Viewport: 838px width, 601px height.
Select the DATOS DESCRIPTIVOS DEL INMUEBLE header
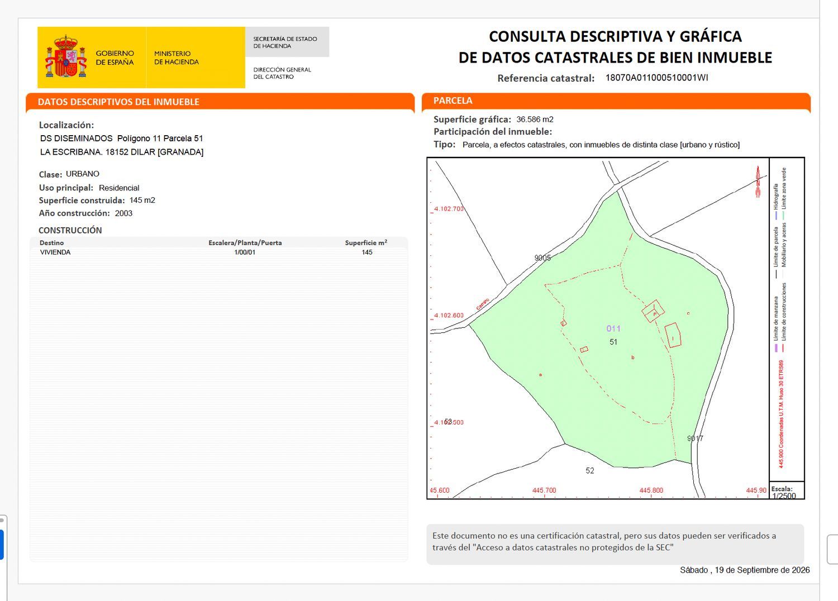coord(220,102)
